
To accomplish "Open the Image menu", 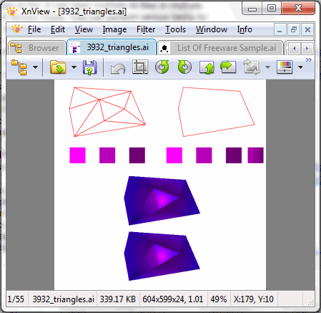I will pyautogui.click(x=114, y=29).
